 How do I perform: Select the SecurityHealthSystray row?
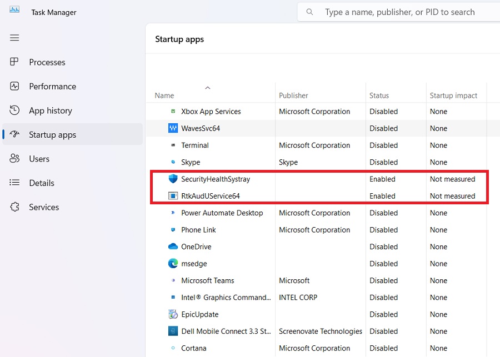pos(217,179)
